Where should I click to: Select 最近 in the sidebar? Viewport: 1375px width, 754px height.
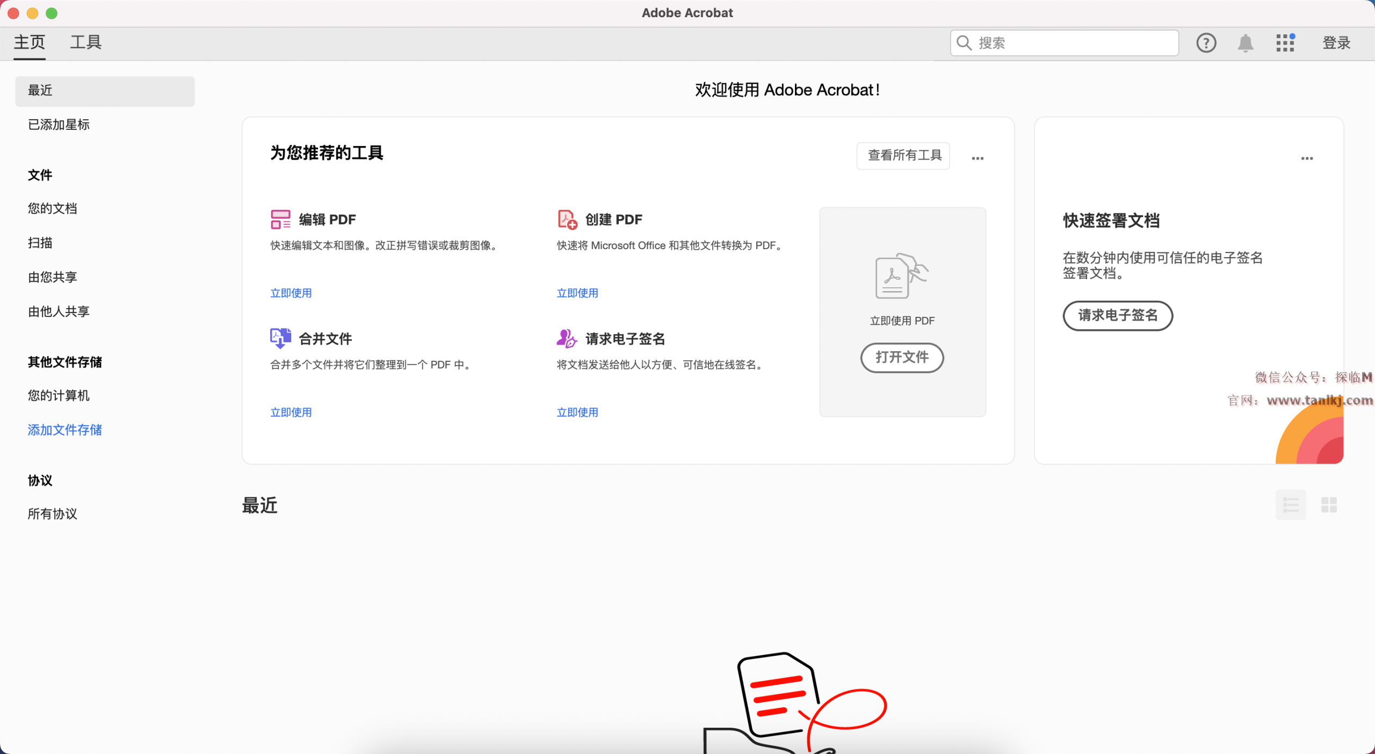pyautogui.click(x=105, y=91)
